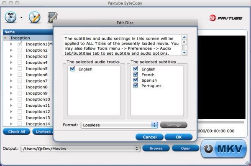Click the Uncheck All button
Image resolution: width=251 pixels, height=166 pixels.
click(x=43, y=132)
